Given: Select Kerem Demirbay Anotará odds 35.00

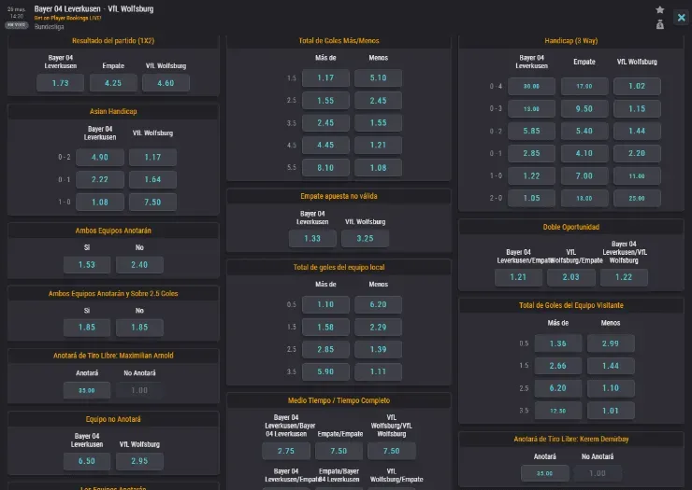Looking at the screenshot, I should pos(544,473).
